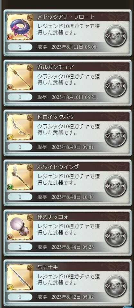Screen dimensions: 134x308
Task: Click quantity 1 pill under メドゥシアナ・フロート
Action: (x=20, y=47)
